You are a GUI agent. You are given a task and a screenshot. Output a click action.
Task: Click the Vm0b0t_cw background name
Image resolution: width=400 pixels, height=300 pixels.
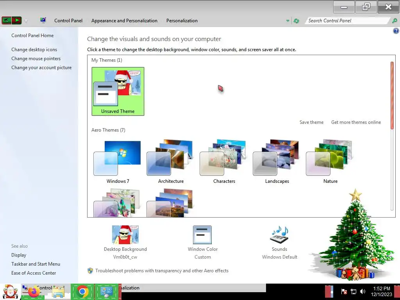(125, 257)
